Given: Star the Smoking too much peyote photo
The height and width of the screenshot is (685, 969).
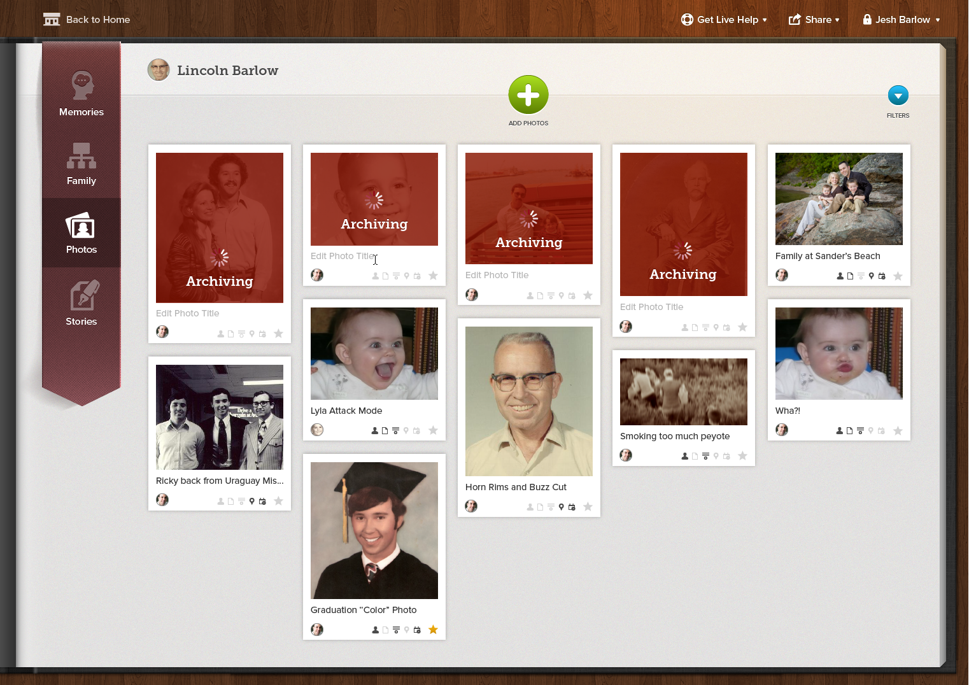Looking at the screenshot, I should pos(742,456).
